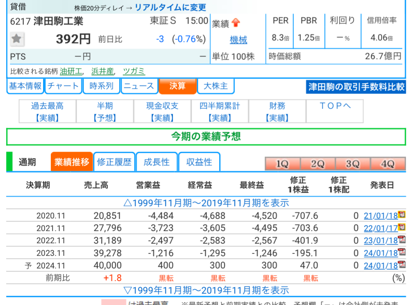Click the 決算期 column header
Image resolution: width=414 pixels, height=305 pixels.
coord(38,185)
